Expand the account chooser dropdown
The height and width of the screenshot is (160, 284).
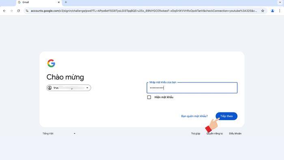tap(69, 88)
